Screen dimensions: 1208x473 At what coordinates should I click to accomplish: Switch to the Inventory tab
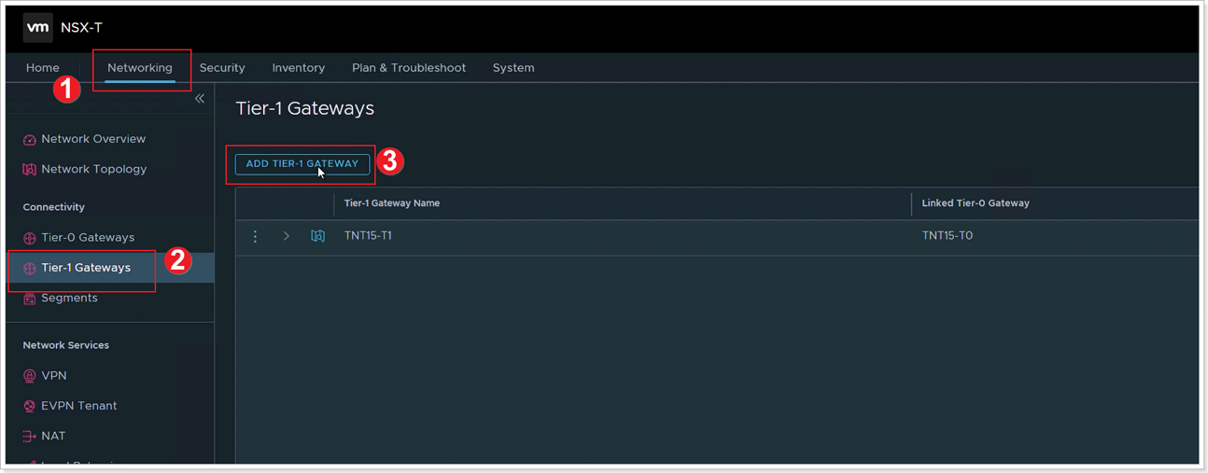(299, 67)
